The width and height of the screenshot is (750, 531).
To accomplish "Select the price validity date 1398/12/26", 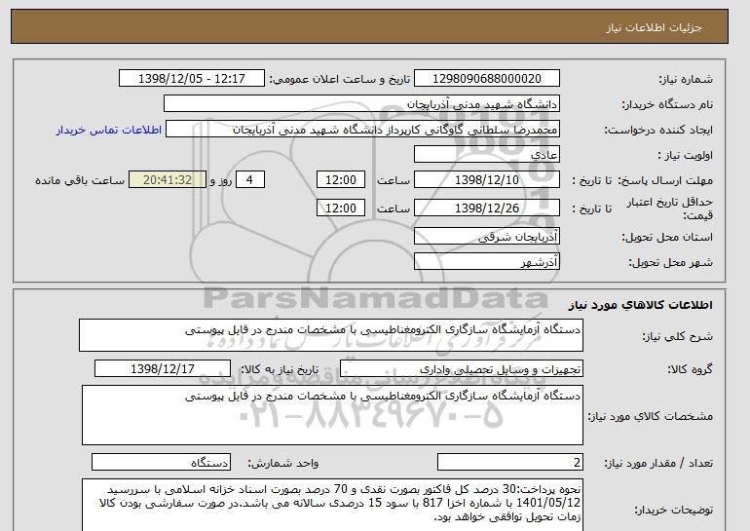I will tap(486, 209).
